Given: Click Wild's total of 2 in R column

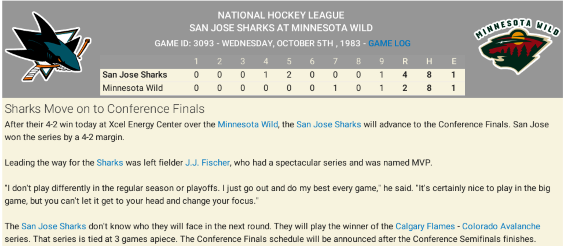Looking at the screenshot, I should [405, 88].
